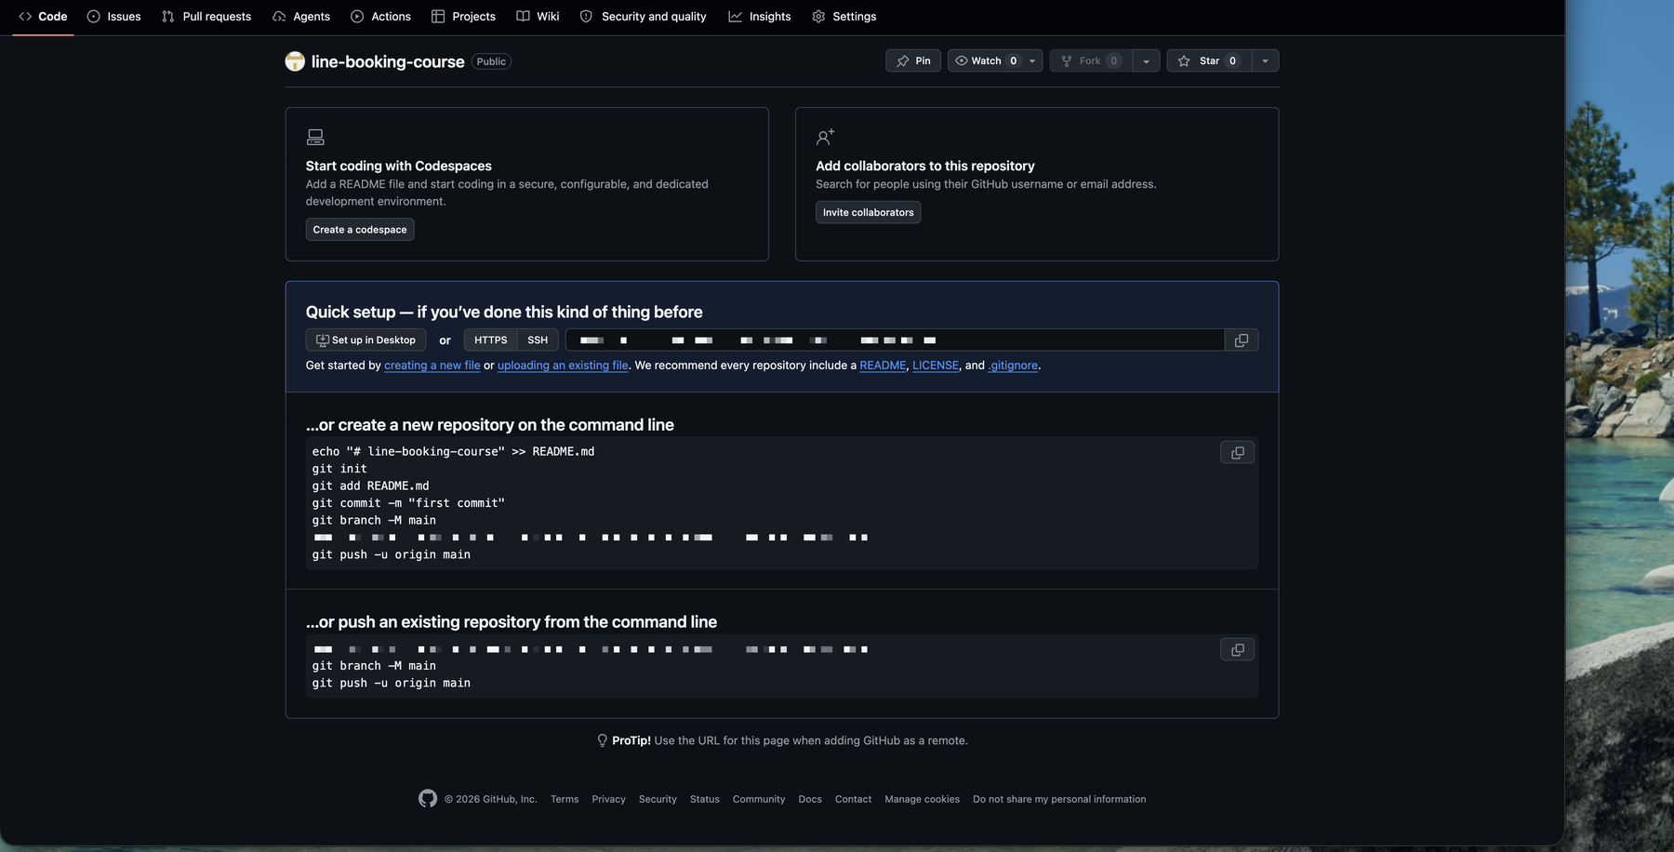Copy the create new repository commands
The height and width of the screenshot is (852, 1674).
(x=1238, y=453)
